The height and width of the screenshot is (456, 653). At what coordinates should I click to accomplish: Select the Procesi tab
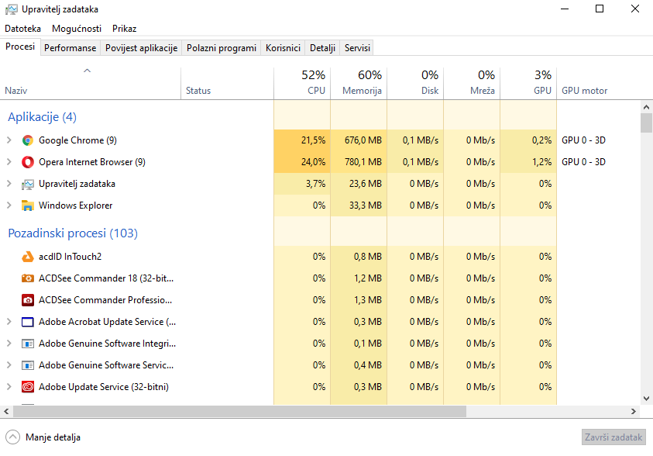[x=20, y=47]
